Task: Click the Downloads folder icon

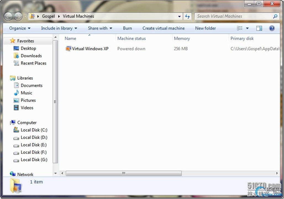Action: [16, 55]
